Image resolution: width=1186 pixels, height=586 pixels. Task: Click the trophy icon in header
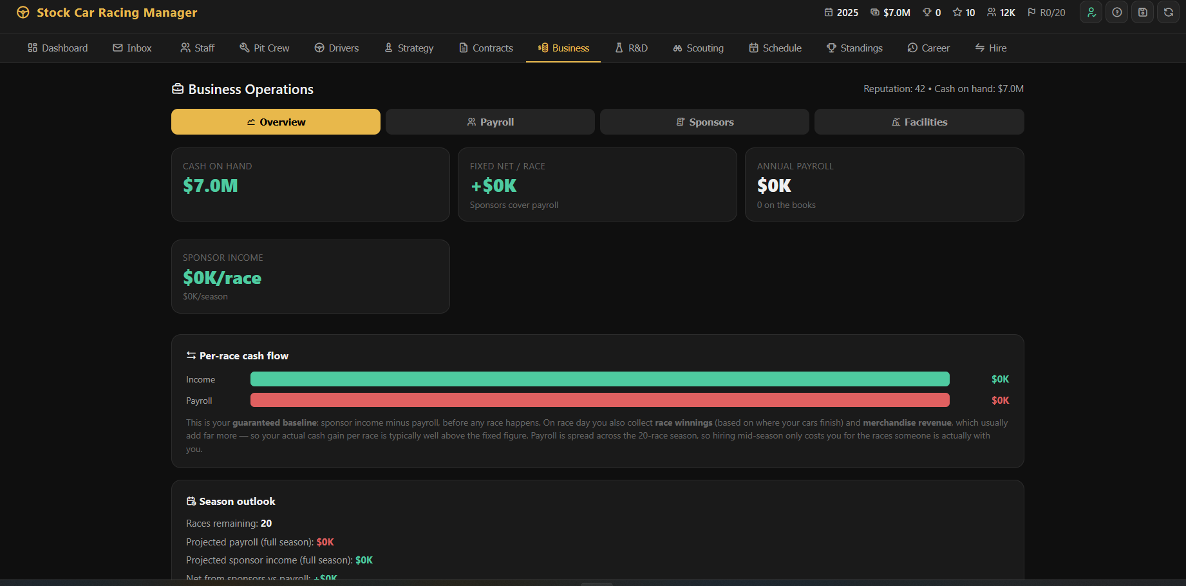[x=927, y=12]
